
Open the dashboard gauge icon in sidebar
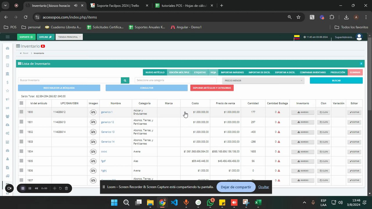click(x=8, y=48)
